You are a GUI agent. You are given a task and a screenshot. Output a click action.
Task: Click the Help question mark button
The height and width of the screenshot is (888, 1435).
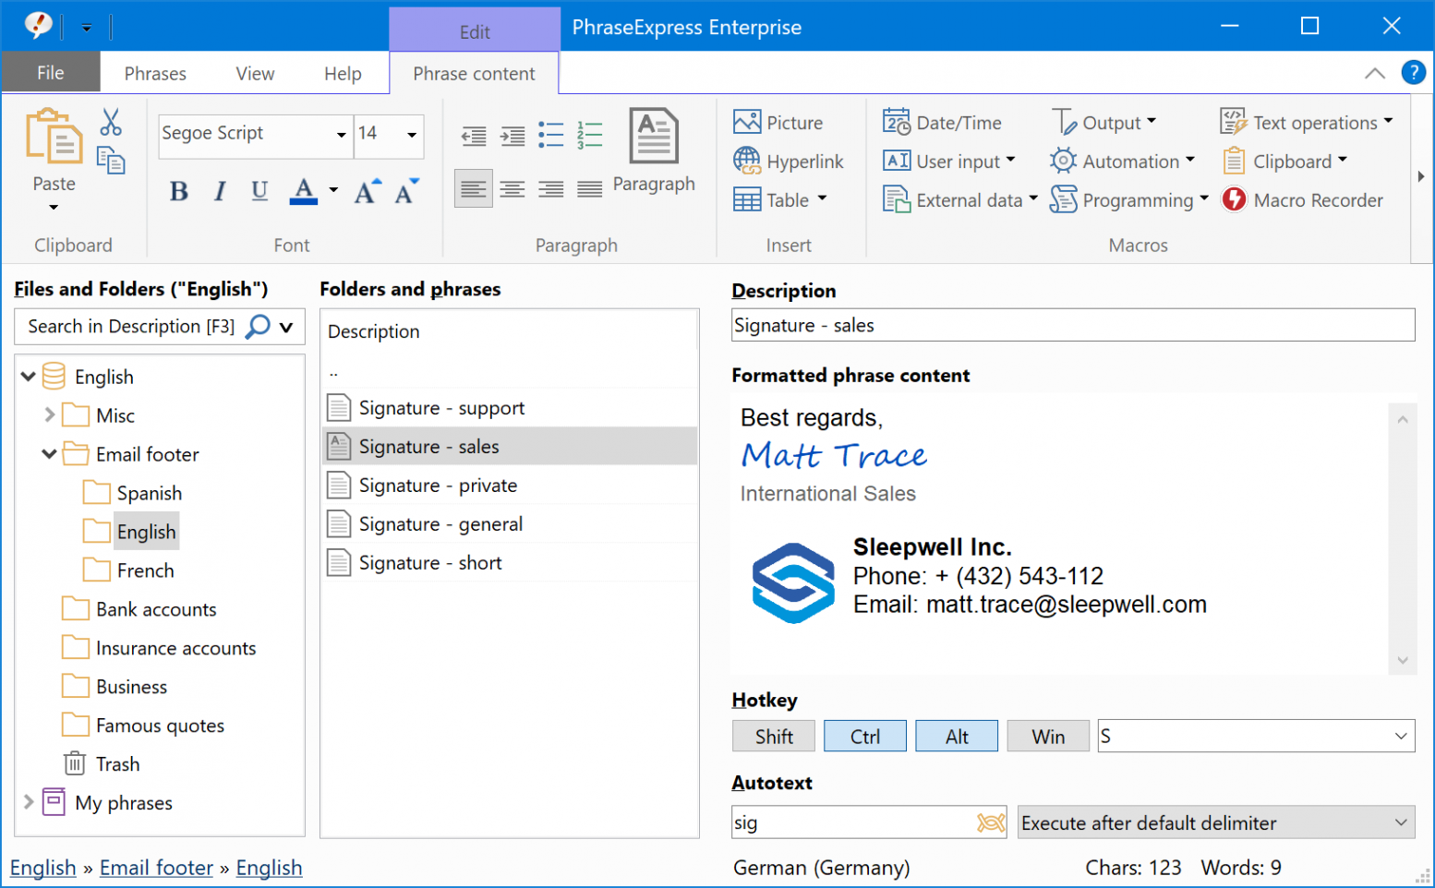1413,72
